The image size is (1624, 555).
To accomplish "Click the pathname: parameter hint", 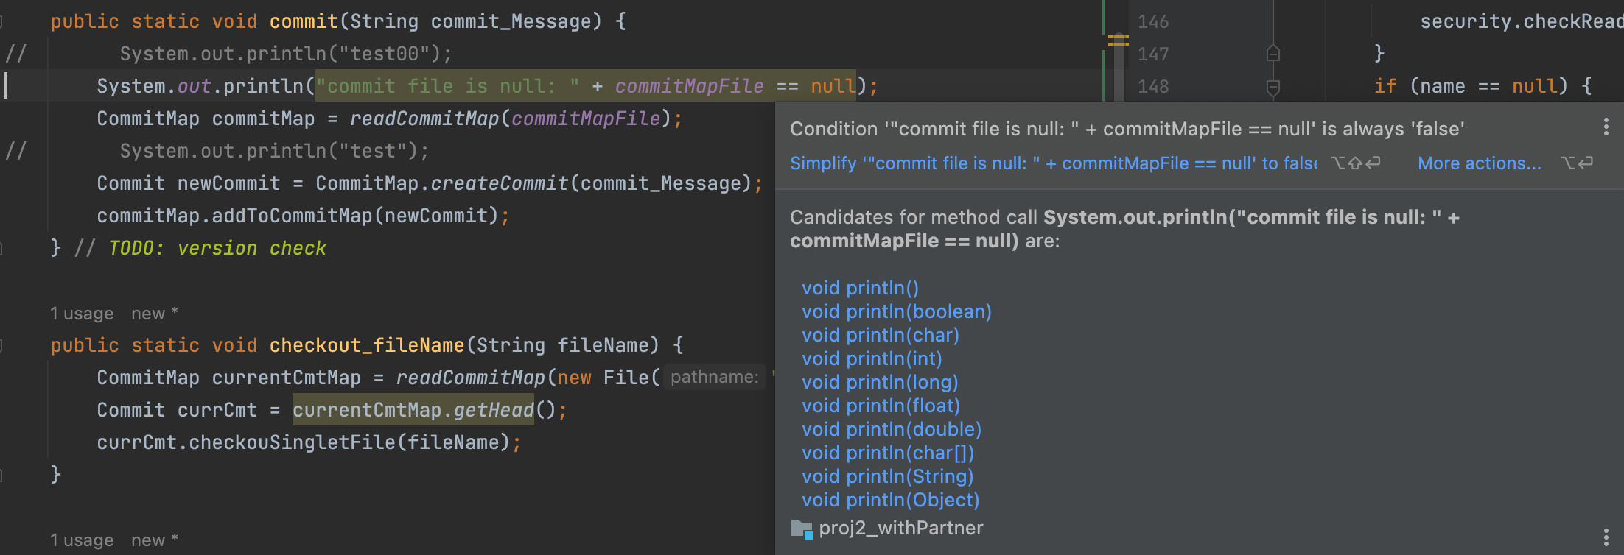I will [714, 378].
